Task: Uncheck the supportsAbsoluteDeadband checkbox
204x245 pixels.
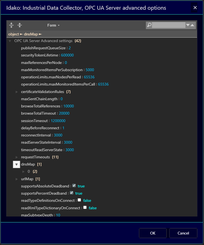Action: 74,186
